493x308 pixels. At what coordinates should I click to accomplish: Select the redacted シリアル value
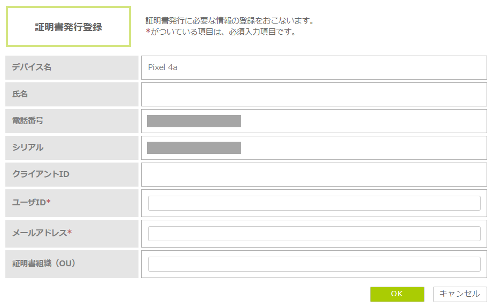(194, 148)
